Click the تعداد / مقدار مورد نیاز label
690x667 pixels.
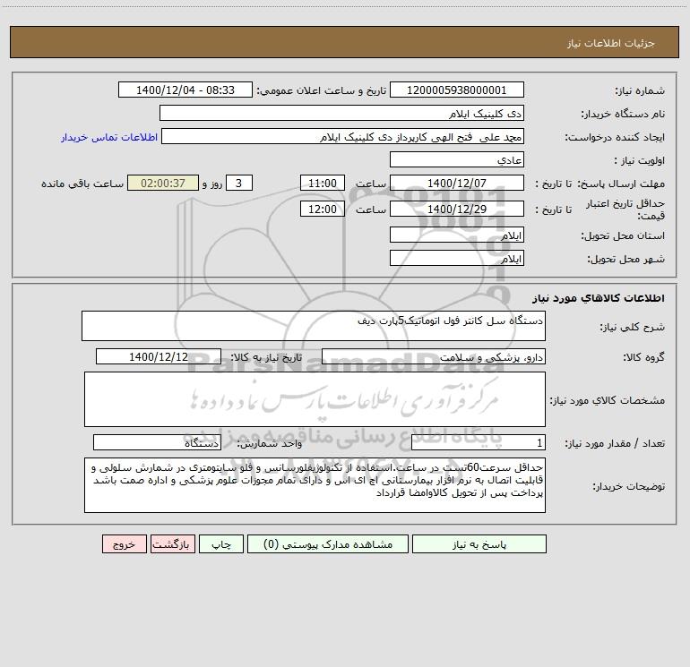(615, 443)
